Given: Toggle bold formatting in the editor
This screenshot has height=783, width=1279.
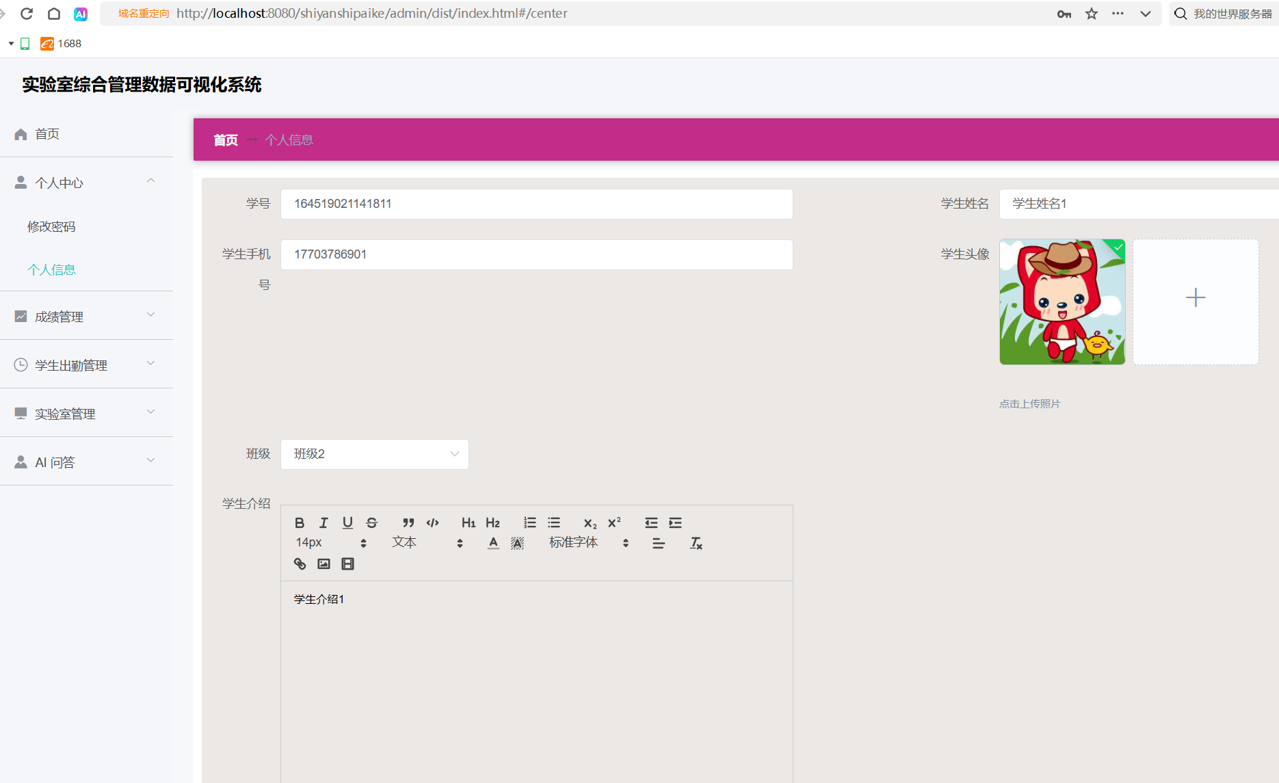Looking at the screenshot, I should point(300,523).
